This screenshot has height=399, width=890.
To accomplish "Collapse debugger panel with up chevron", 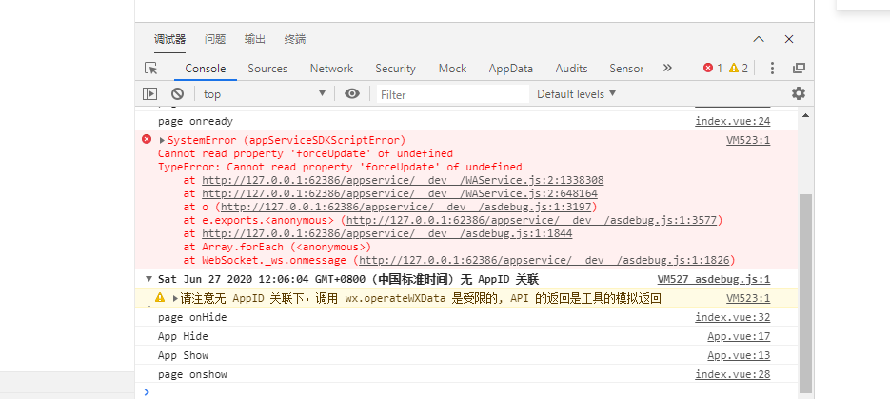I will click(759, 39).
